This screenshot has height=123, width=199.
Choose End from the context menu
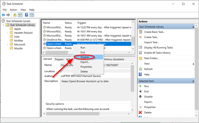click(x=88, y=52)
